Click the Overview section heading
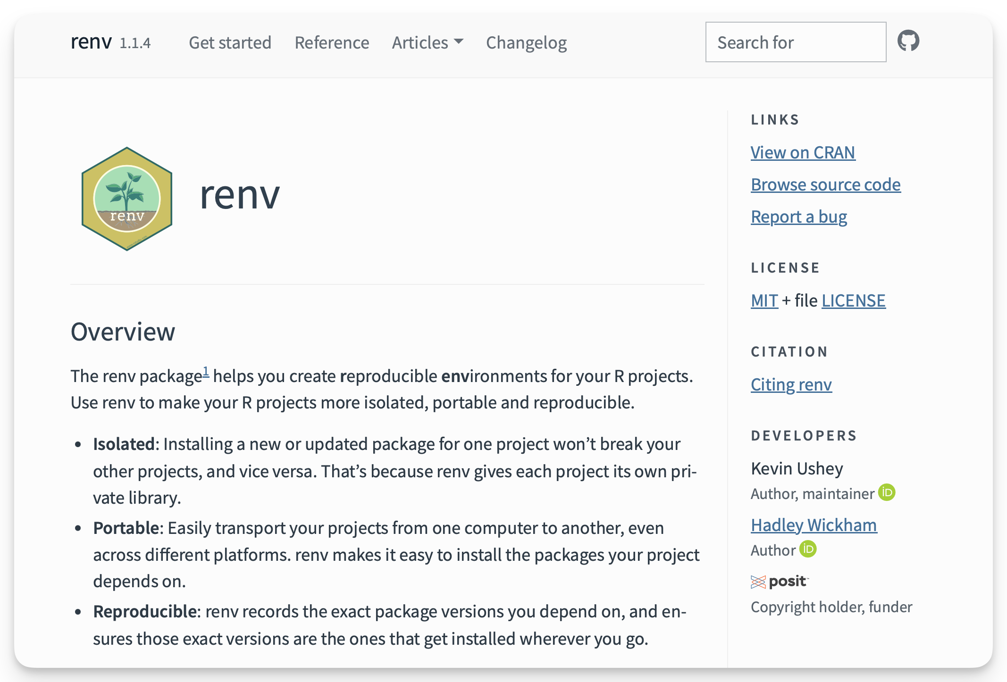Image resolution: width=1007 pixels, height=682 pixels. (x=123, y=332)
